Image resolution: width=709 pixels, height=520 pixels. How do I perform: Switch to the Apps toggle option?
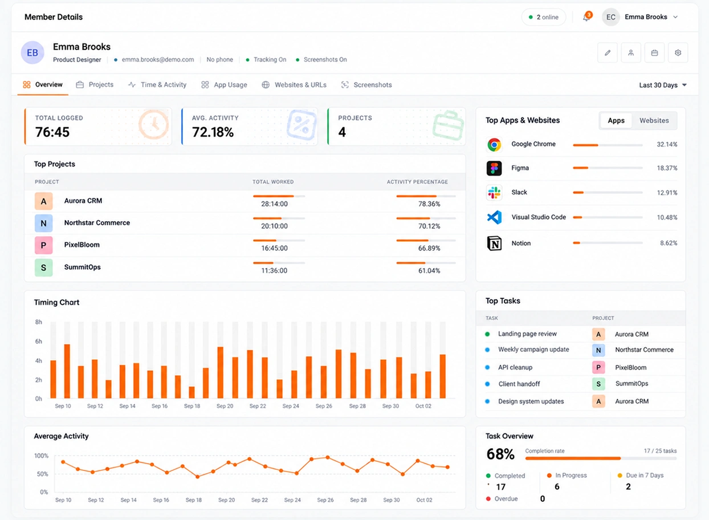tap(616, 120)
